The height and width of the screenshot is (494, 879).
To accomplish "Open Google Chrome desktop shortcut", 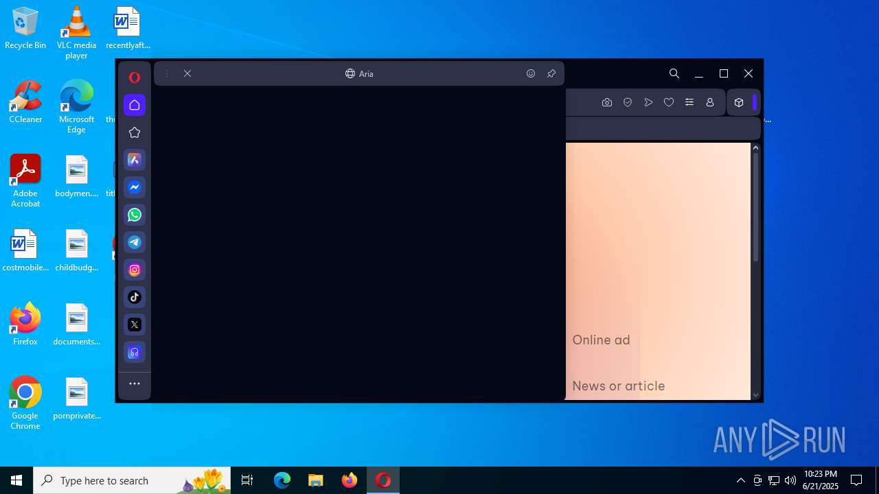I will coord(25,403).
